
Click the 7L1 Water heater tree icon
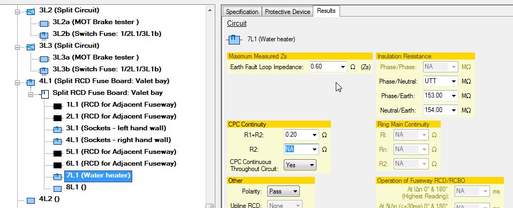pyautogui.click(x=58, y=176)
